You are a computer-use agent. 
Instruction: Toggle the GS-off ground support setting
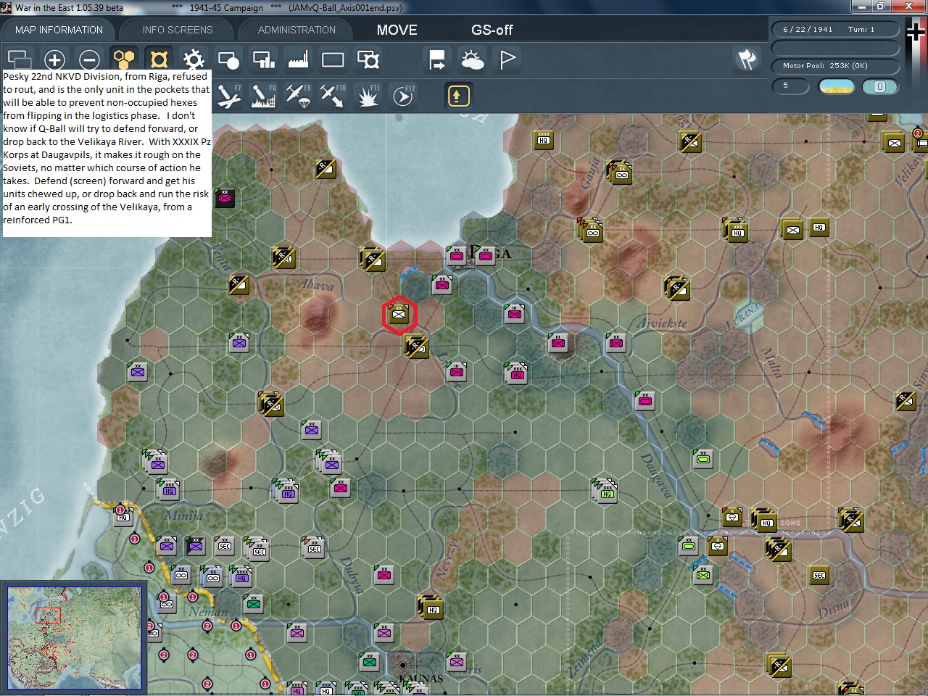click(492, 30)
